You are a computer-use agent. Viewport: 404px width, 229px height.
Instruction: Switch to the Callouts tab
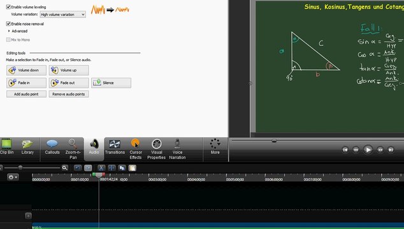click(x=52, y=147)
